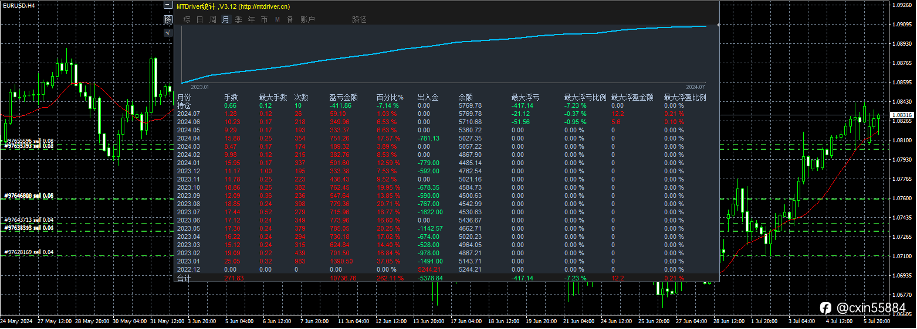The image size is (917, 329).
Task: Click the -5378.84 total deposit/withdrawal value
Action: coord(430,278)
